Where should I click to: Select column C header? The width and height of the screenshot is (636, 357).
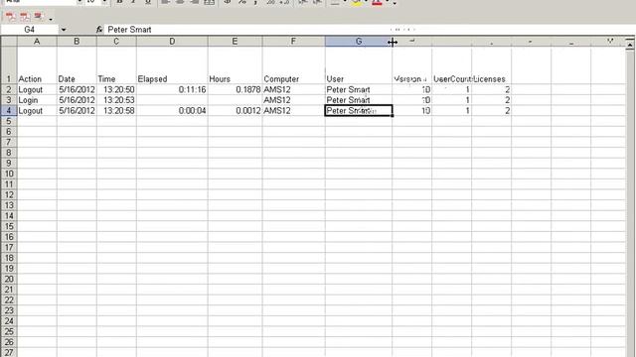pyautogui.click(x=116, y=42)
